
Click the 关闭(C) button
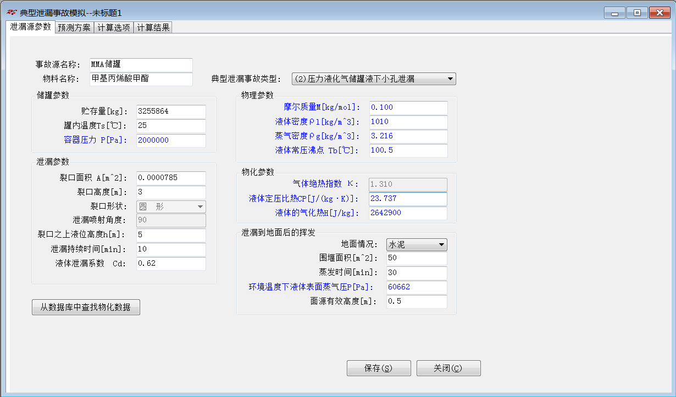[448, 368]
